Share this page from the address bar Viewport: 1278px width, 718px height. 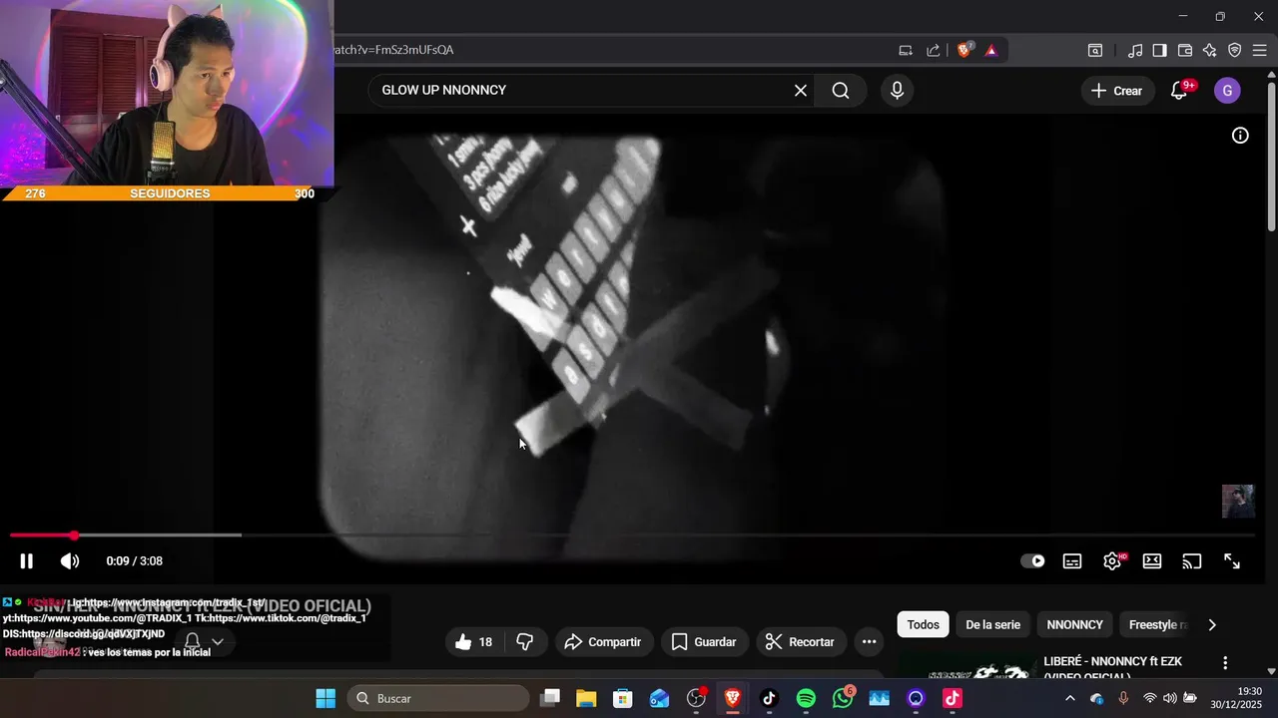[x=934, y=50]
